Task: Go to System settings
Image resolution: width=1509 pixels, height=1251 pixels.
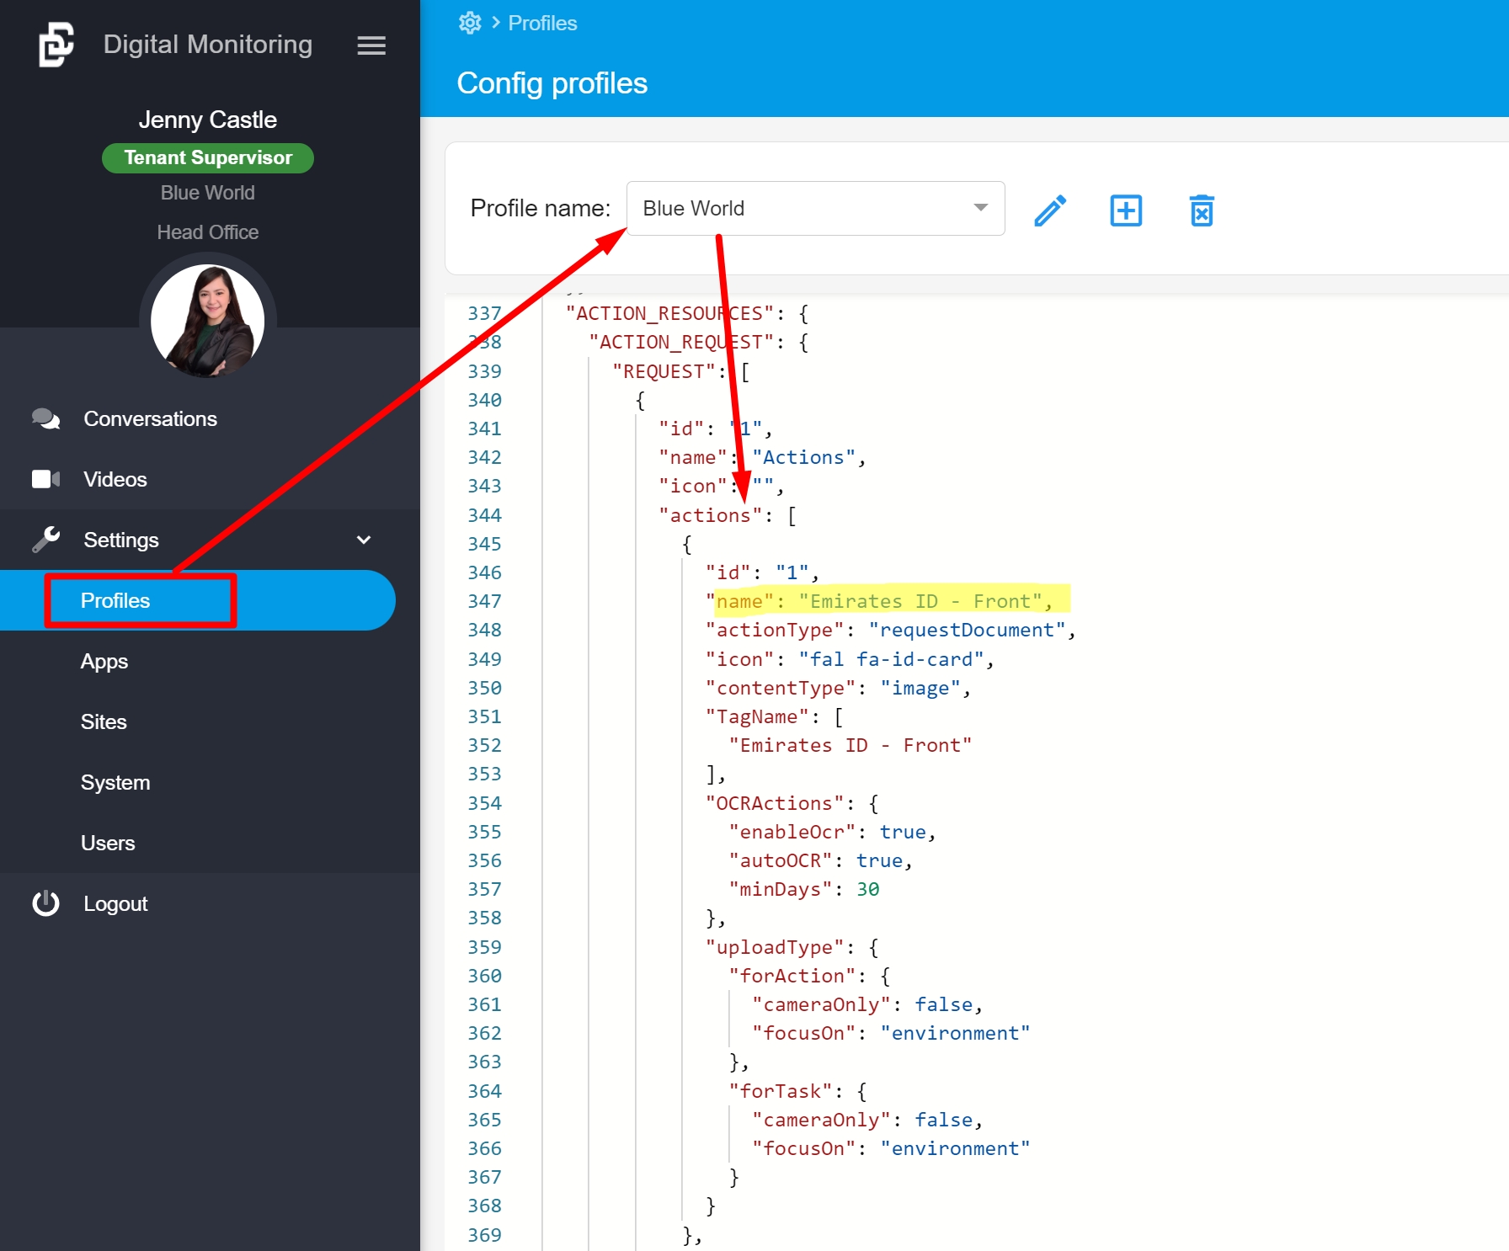Action: point(115,782)
